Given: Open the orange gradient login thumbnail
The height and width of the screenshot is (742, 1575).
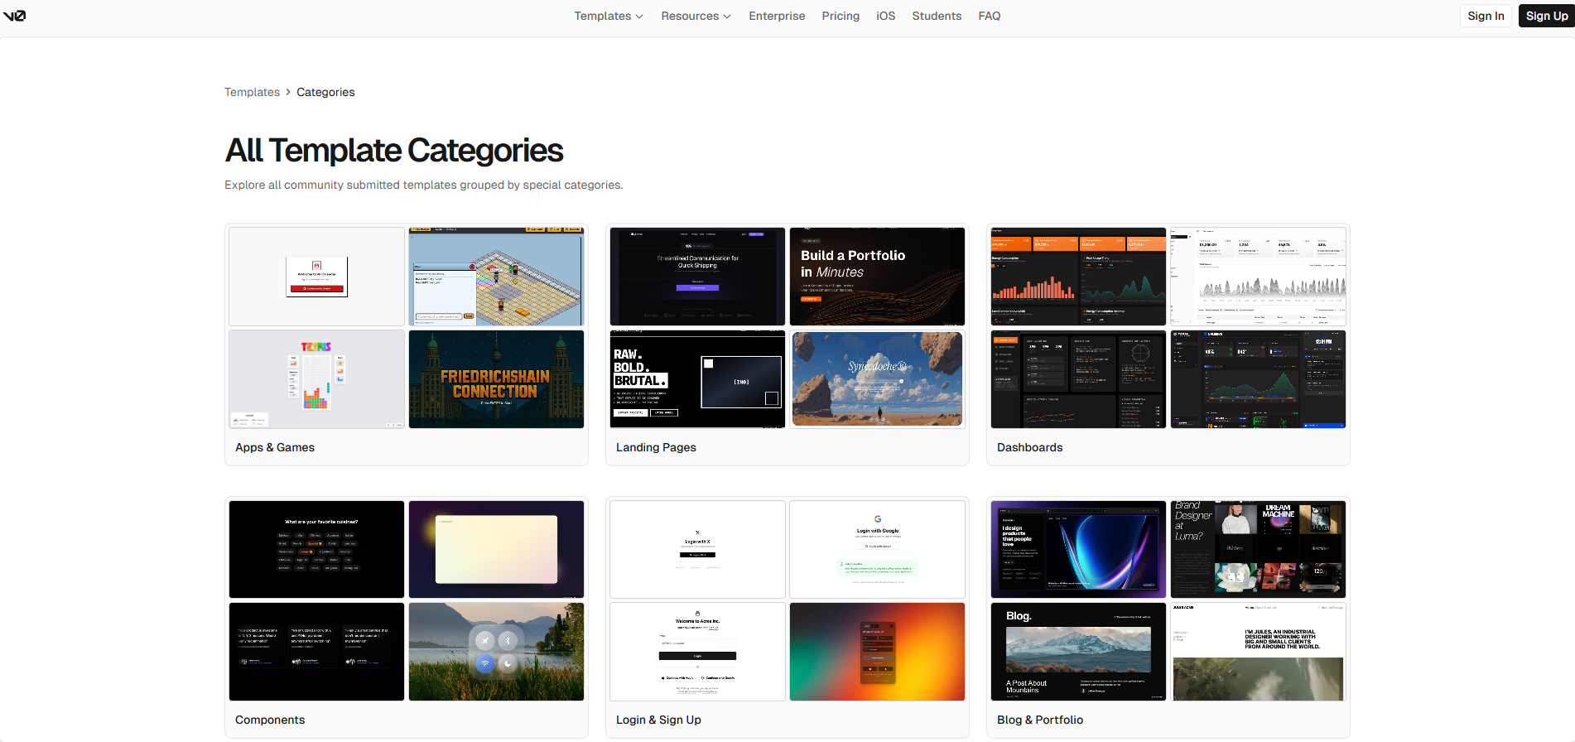Looking at the screenshot, I should tap(878, 652).
